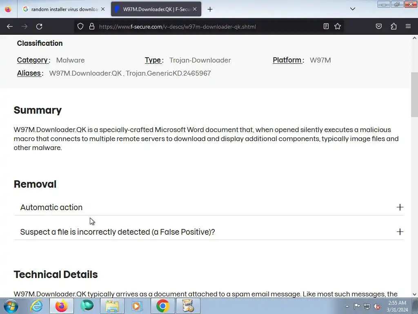Go back to the previous page
Viewport: 418px width, 314px height.
10,27
